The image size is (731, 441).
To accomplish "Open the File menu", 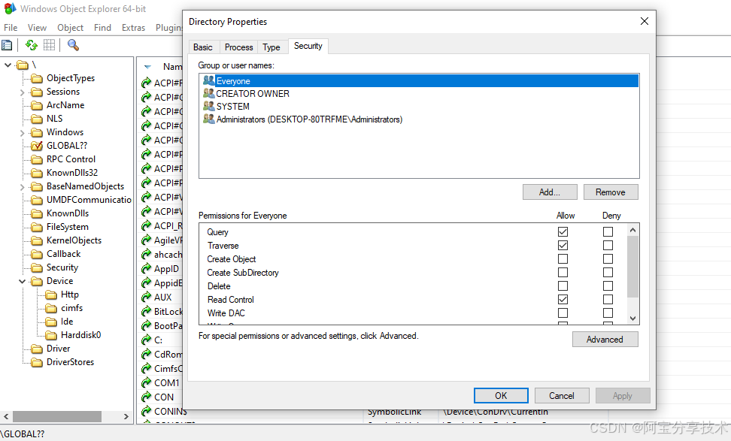I will (x=11, y=28).
